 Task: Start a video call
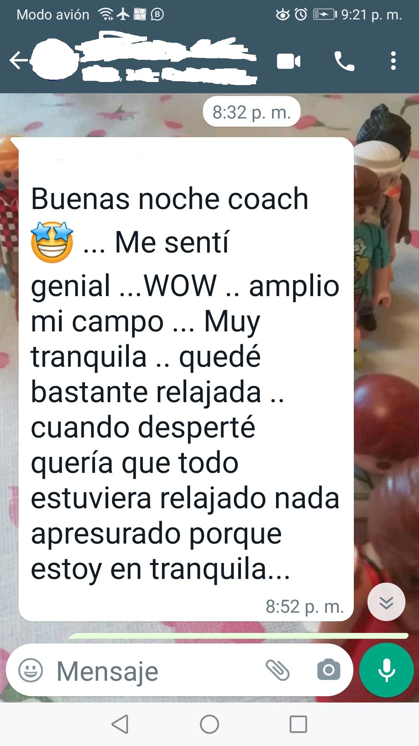(x=289, y=61)
